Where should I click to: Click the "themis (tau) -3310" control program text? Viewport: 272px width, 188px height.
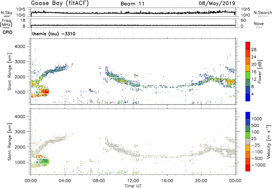pyautogui.click(x=54, y=34)
